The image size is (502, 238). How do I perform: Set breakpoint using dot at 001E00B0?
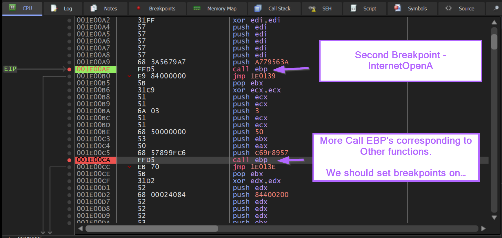pyautogui.click(x=69, y=76)
